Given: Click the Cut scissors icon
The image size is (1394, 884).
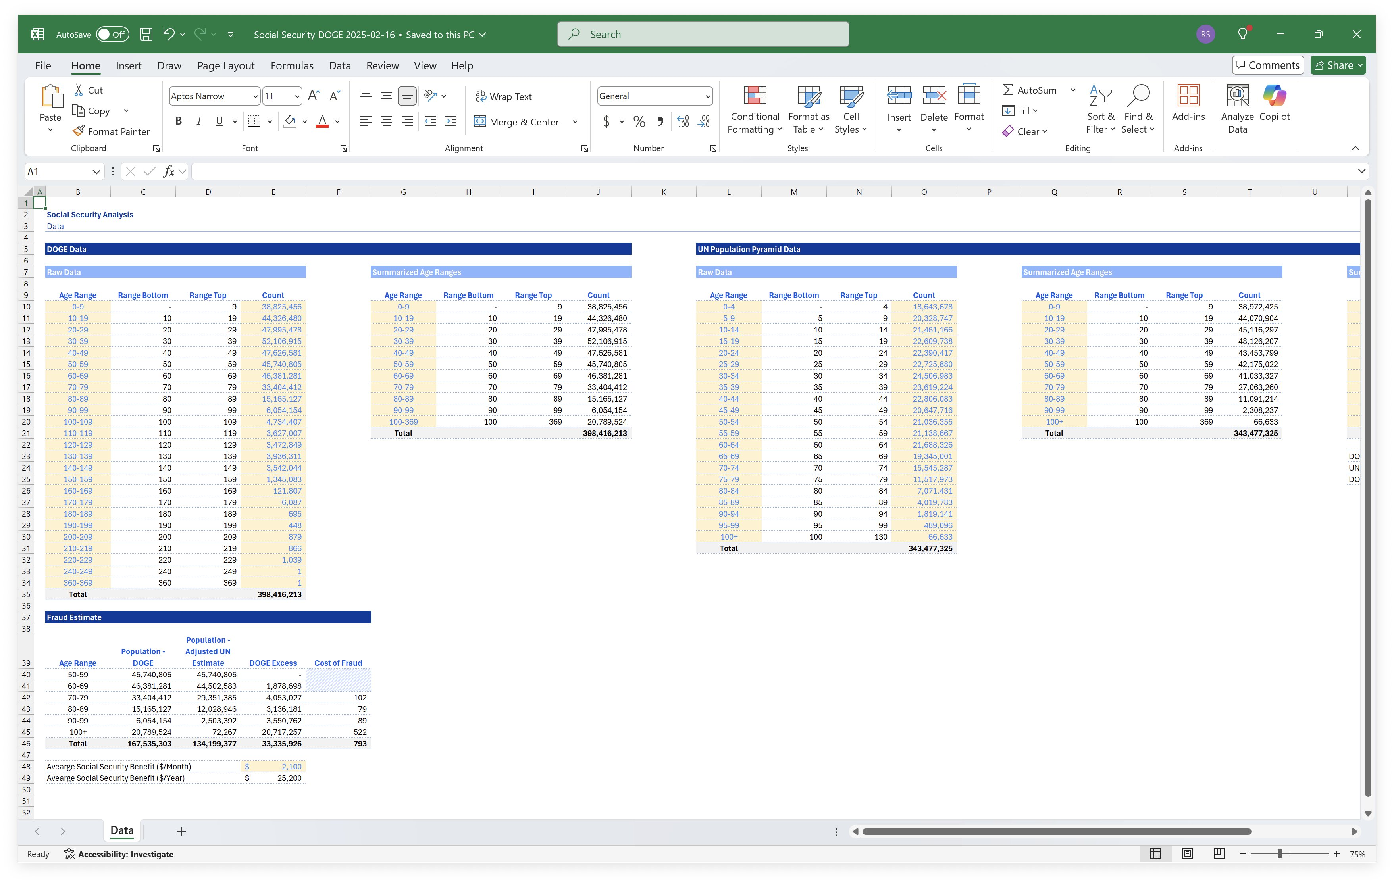Looking at the screenshot, I should point(79,90).
